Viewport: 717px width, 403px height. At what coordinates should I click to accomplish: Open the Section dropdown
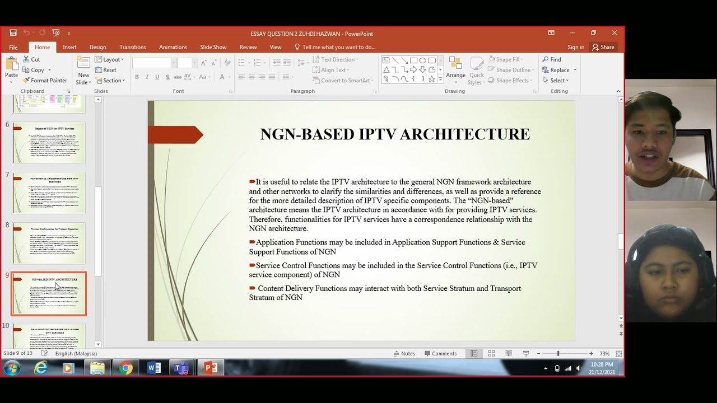(x=110, y=81)
